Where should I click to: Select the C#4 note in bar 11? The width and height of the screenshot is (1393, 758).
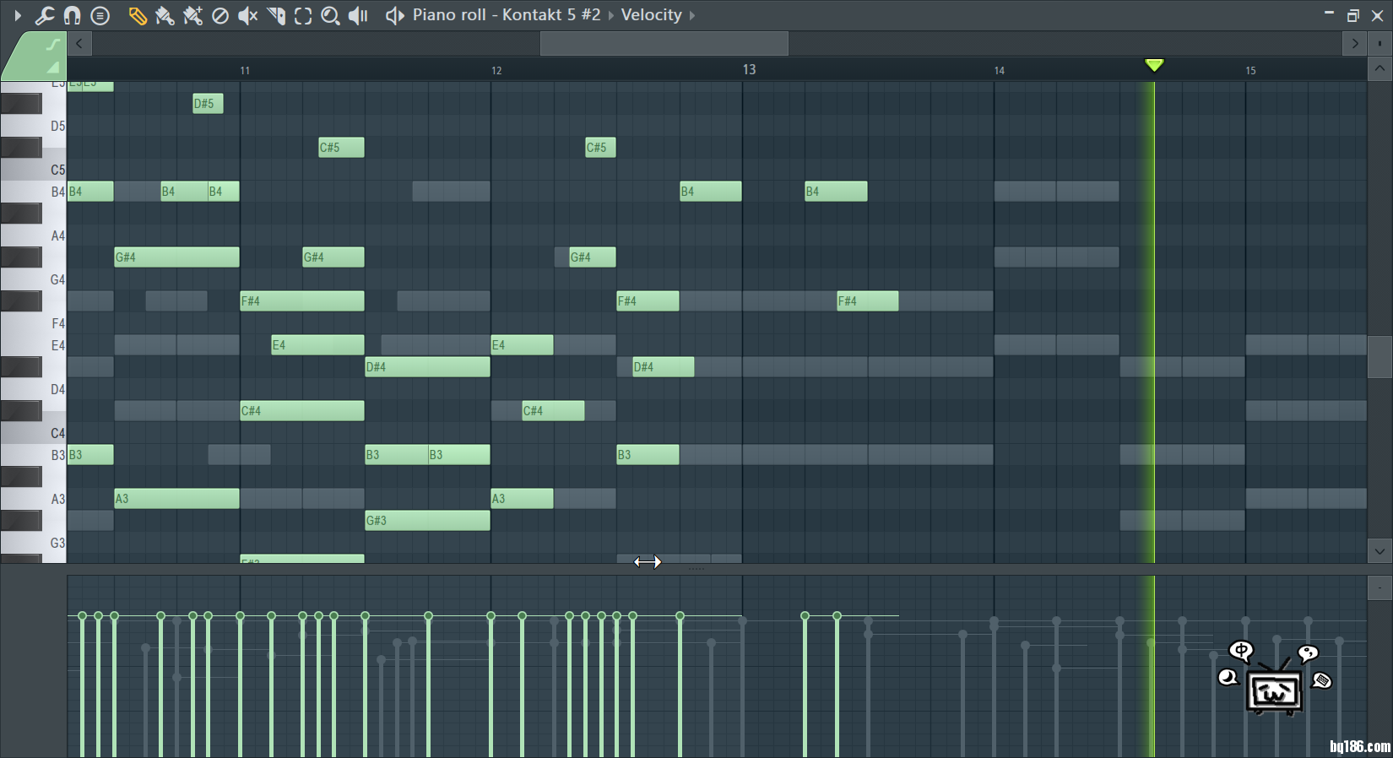302,411
